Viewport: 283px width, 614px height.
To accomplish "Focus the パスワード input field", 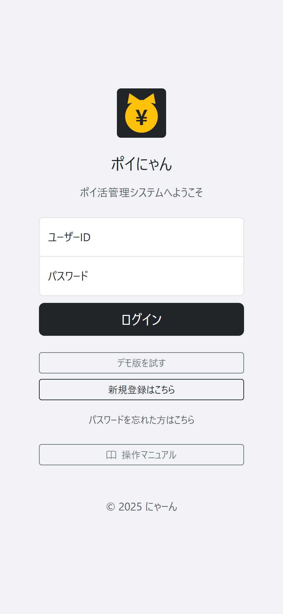I will coord(141,276).
